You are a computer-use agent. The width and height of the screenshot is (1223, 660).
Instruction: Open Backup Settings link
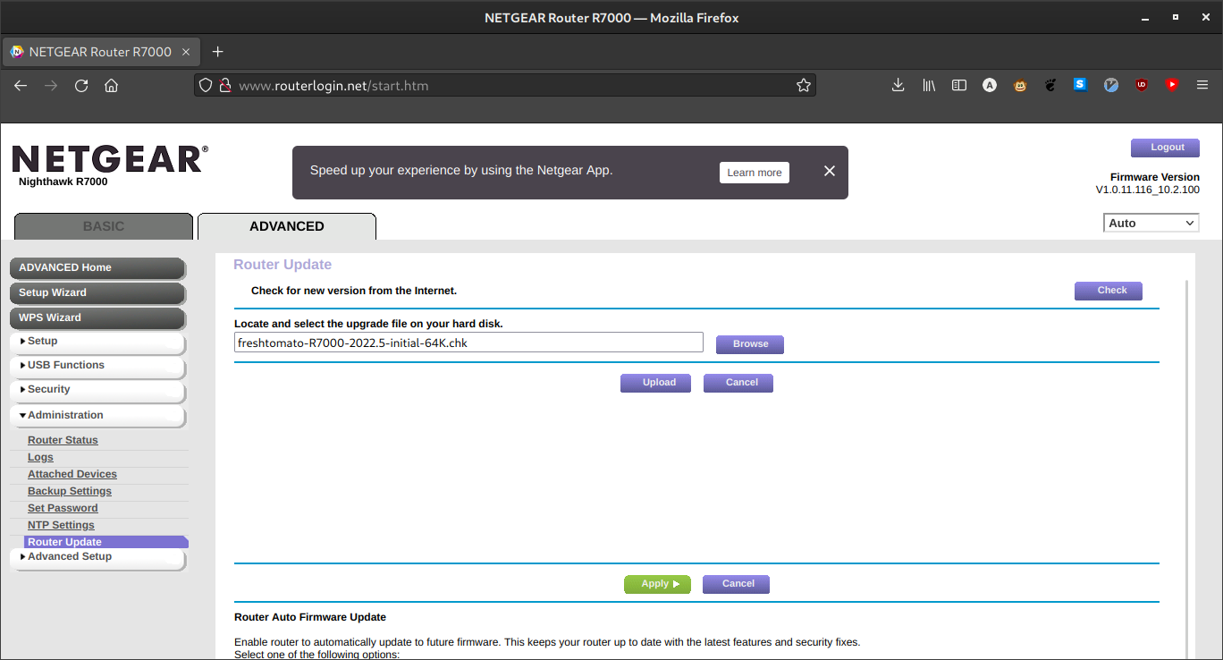(70, 491)
